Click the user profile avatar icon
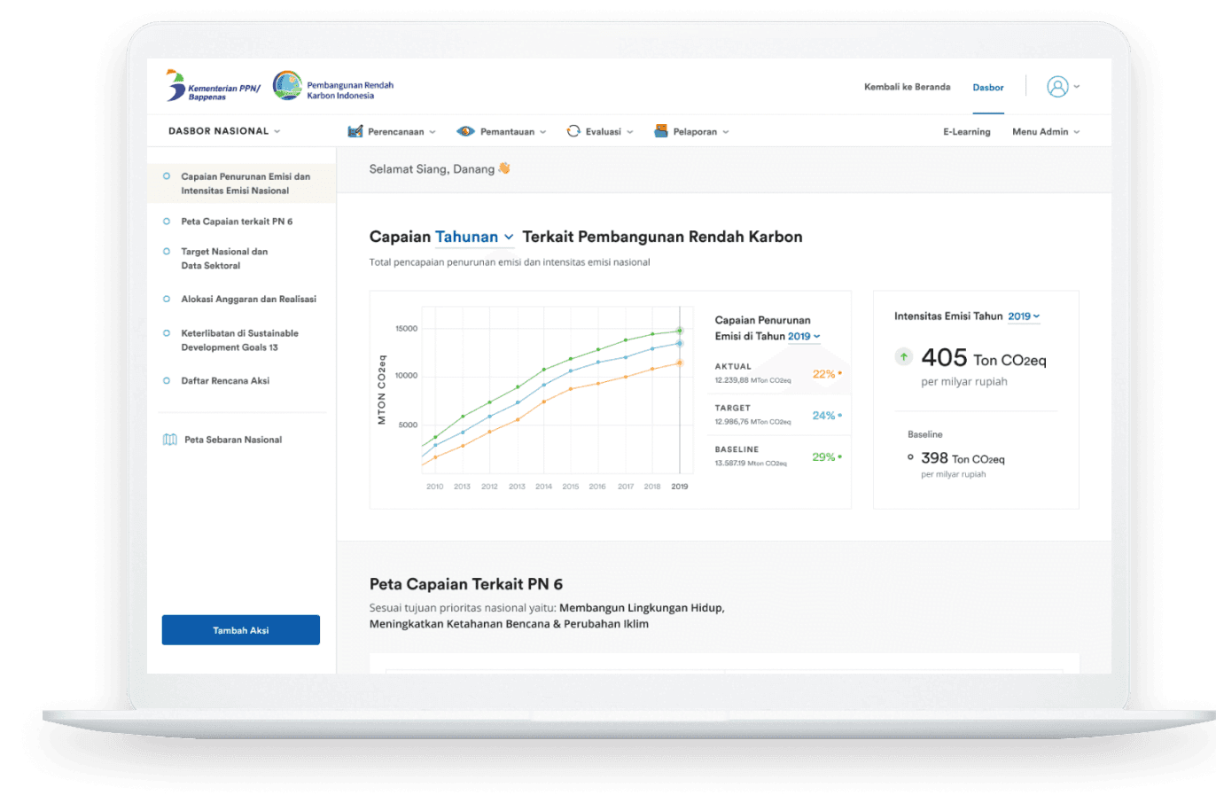 coord(1058,86)
